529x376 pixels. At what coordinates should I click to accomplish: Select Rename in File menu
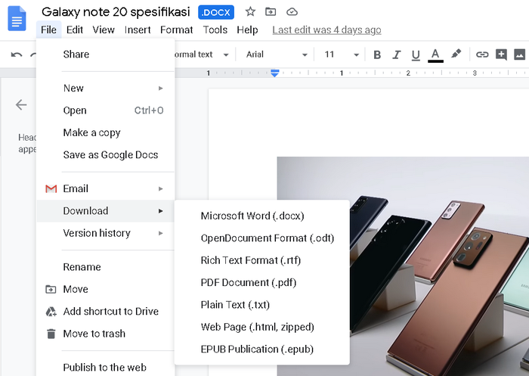106,267
